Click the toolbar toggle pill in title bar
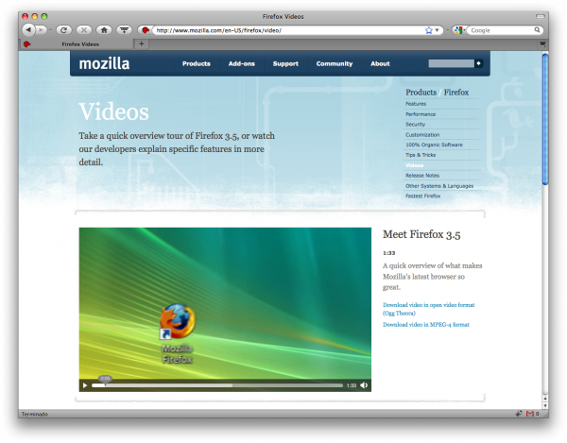Image resolution: width=567 pixels, height=443 pixels. click(541, 16)
